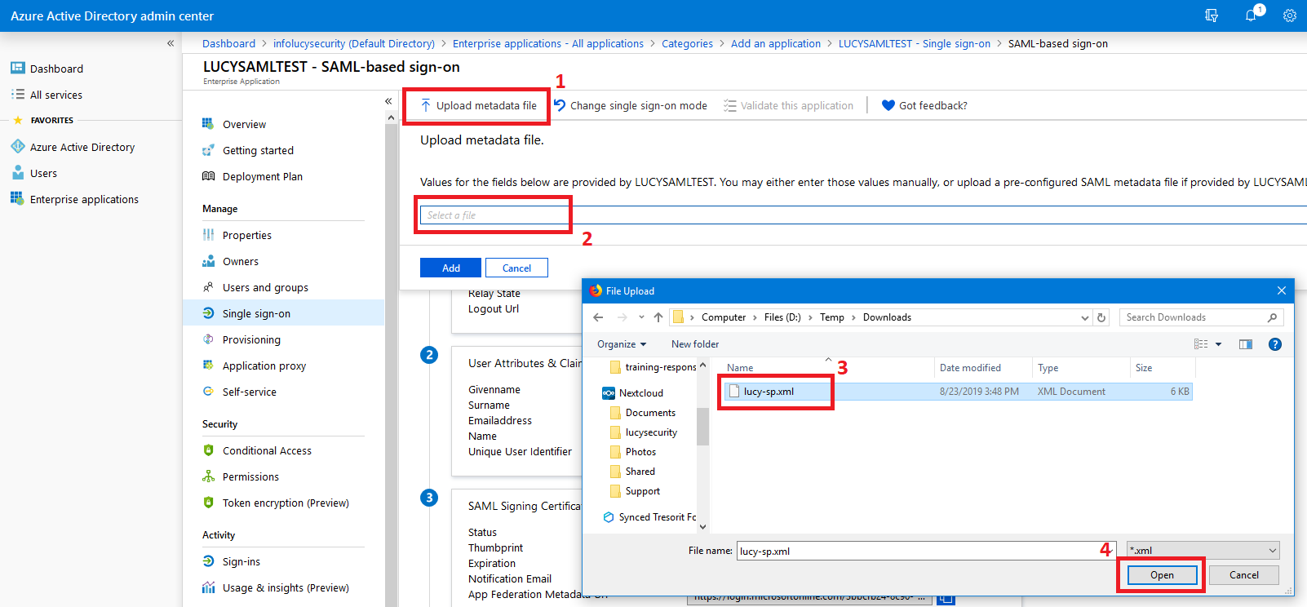Click the Users icon in sidebar
Screen dimensions: 1307x607
tap(17, 173)
